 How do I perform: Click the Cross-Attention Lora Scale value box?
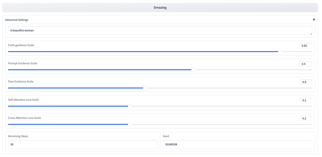(x=306, y=118)
